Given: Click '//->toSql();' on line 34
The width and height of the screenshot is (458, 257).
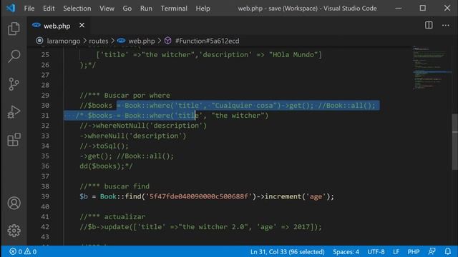Looking at the screenshot, I should 104,146.
